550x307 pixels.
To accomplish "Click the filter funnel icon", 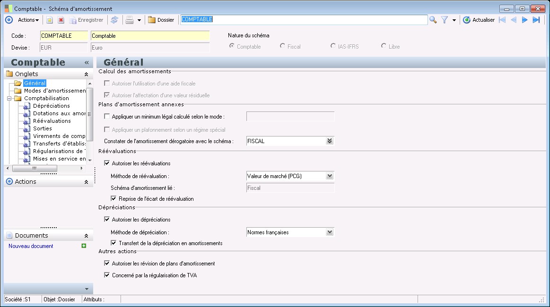I will point(445,20).
